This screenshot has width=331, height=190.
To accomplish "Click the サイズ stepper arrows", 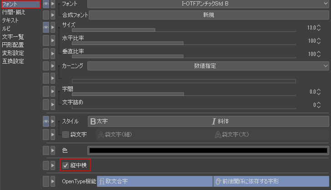I will pos(319,28).
